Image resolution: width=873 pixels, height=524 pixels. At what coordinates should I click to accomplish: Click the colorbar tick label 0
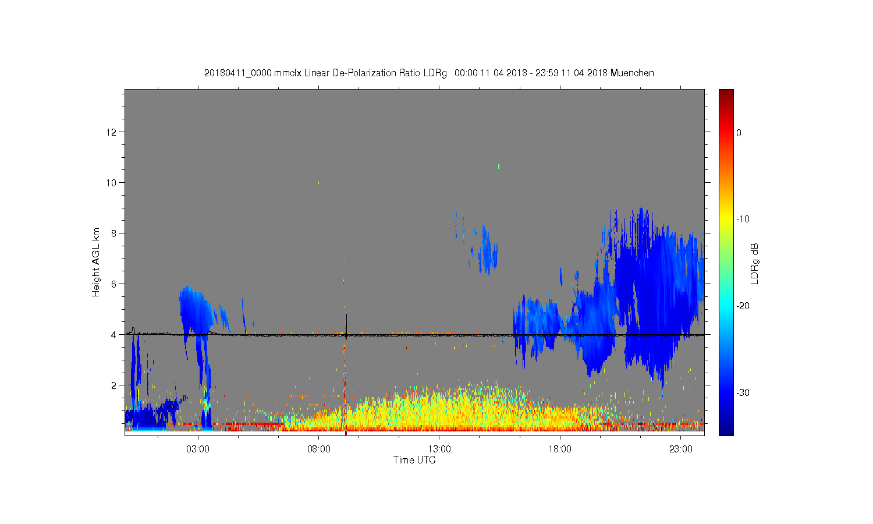[x=739, y=133]
